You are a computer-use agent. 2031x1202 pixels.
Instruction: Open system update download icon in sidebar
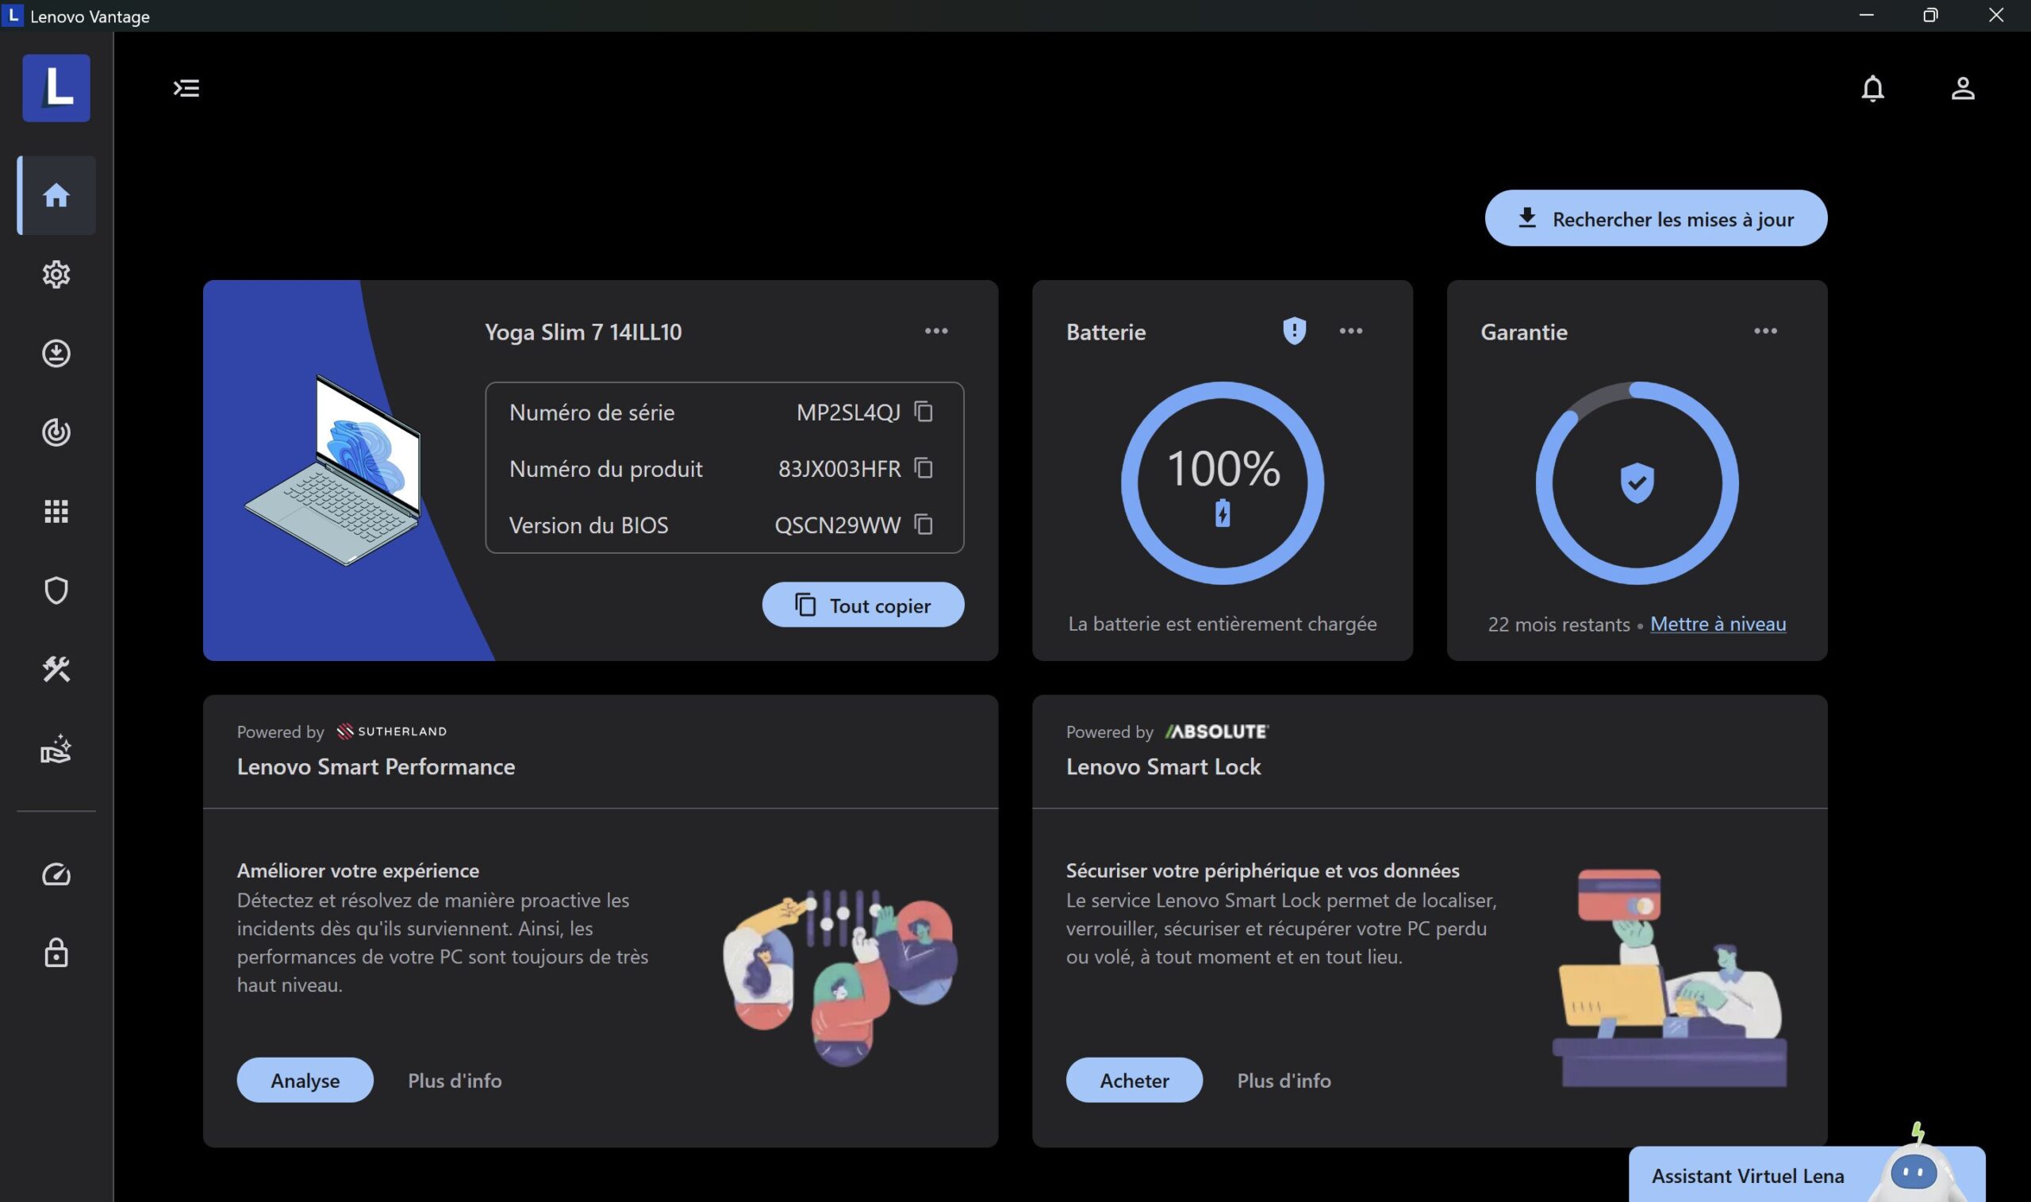coord(56,353)
